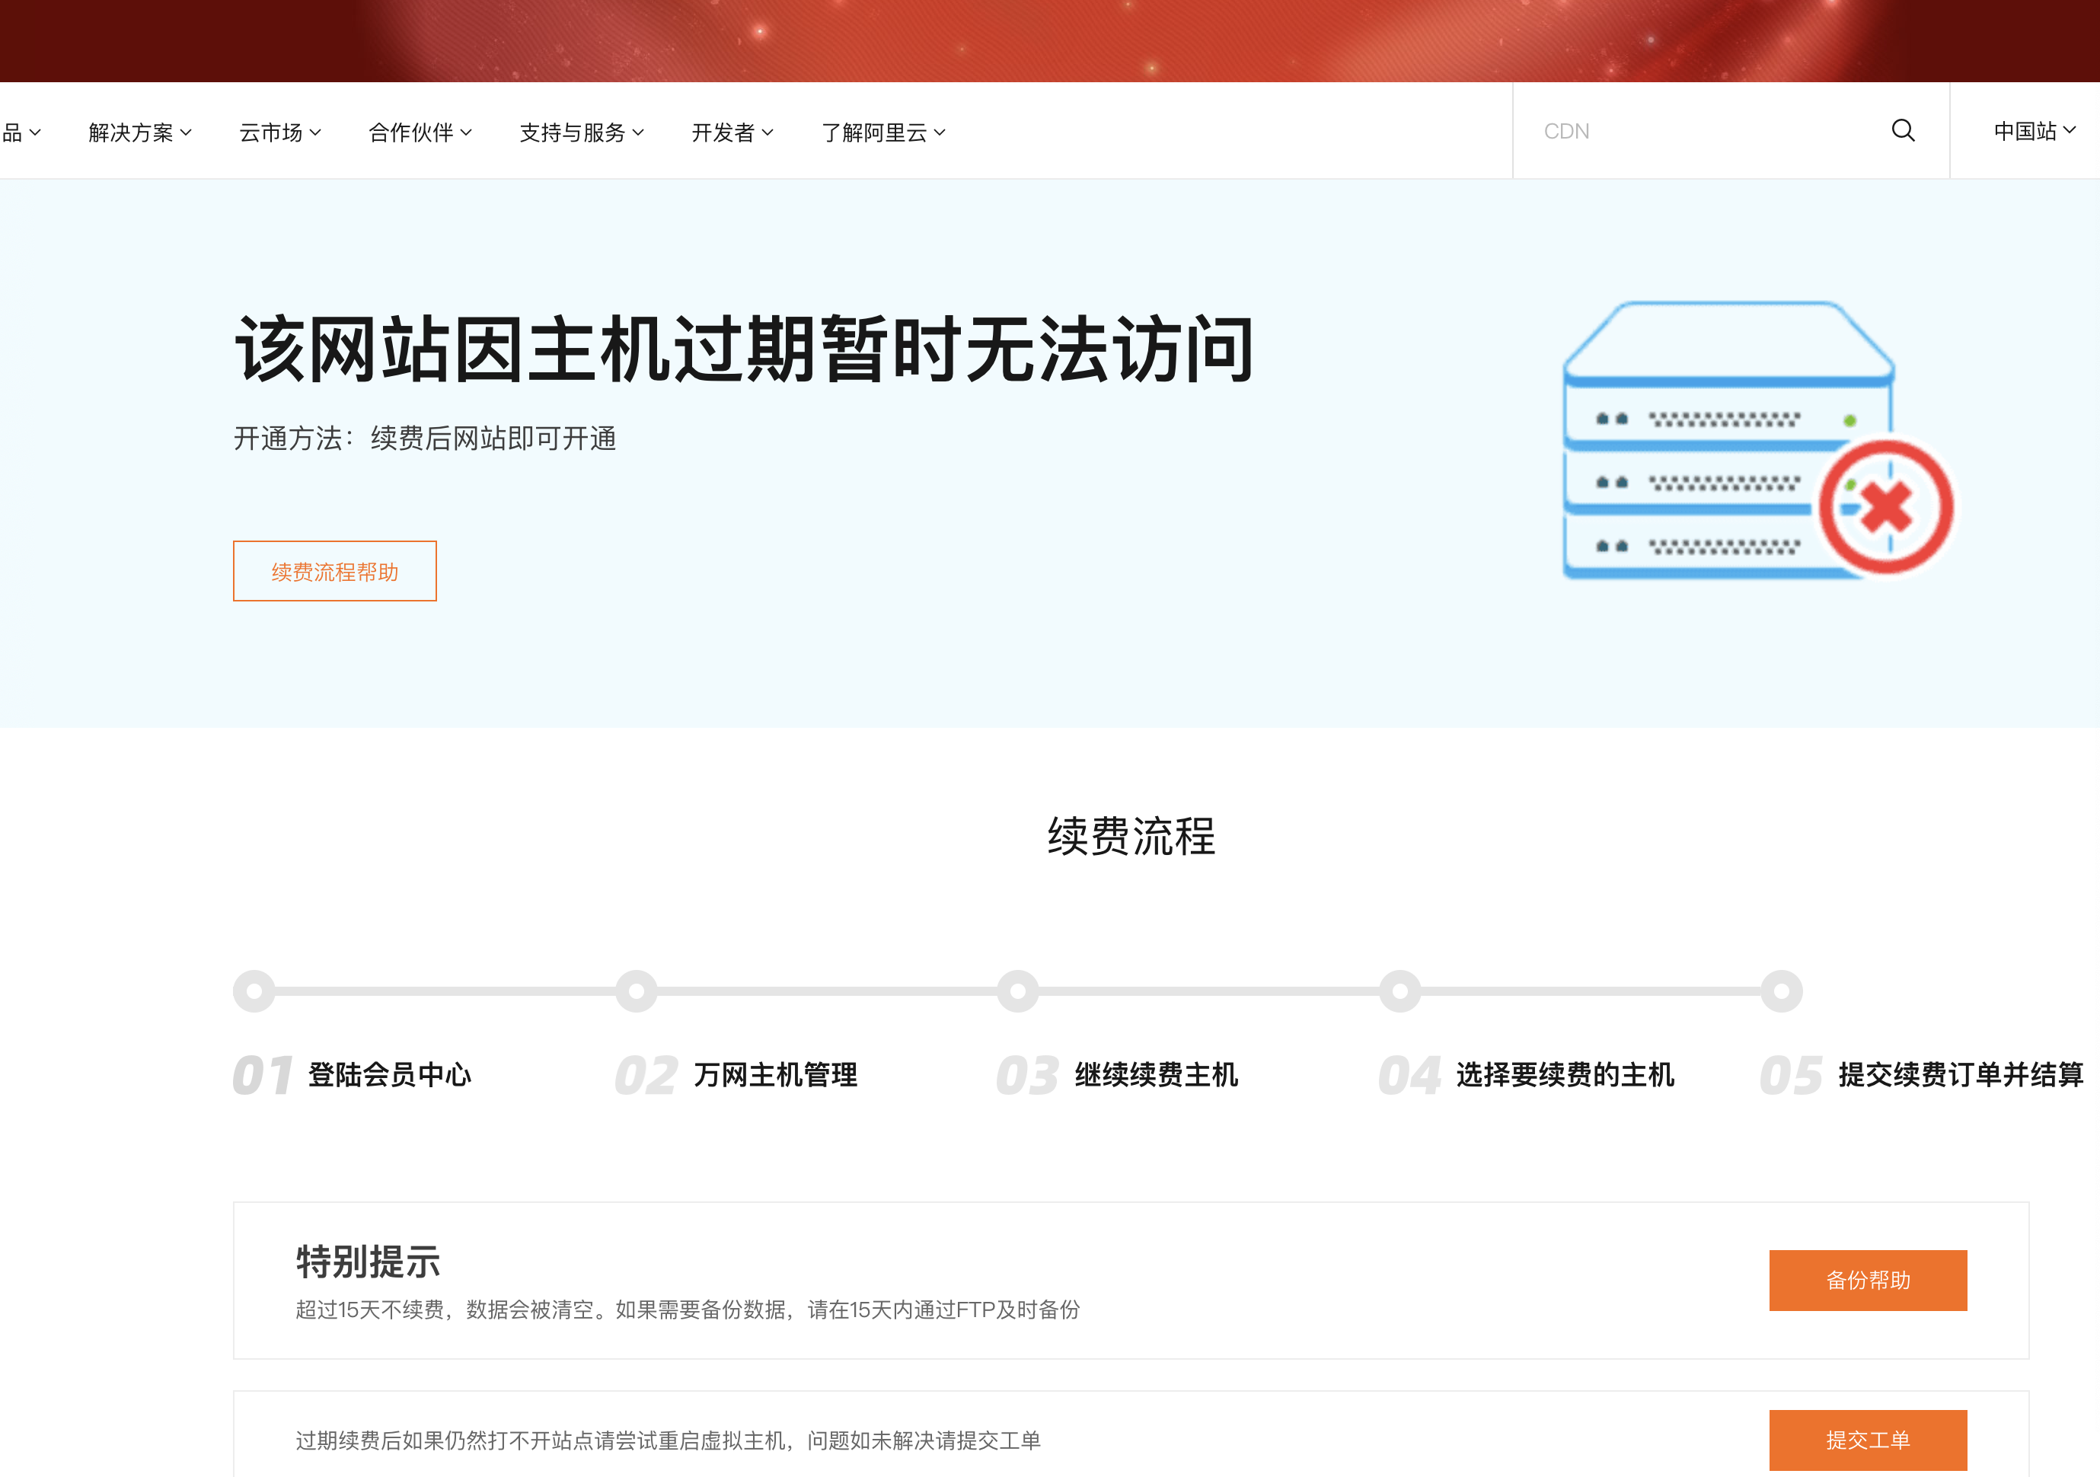2100x1477 pixels.
Task: Open the 开发者 menu
Action: pos(732,132)
